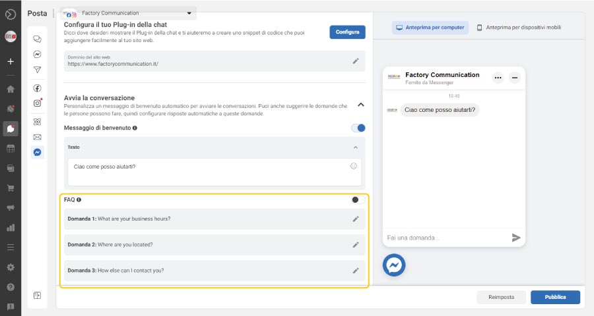Turn off Messaggio di benvenuto toggle

(358, 128)
